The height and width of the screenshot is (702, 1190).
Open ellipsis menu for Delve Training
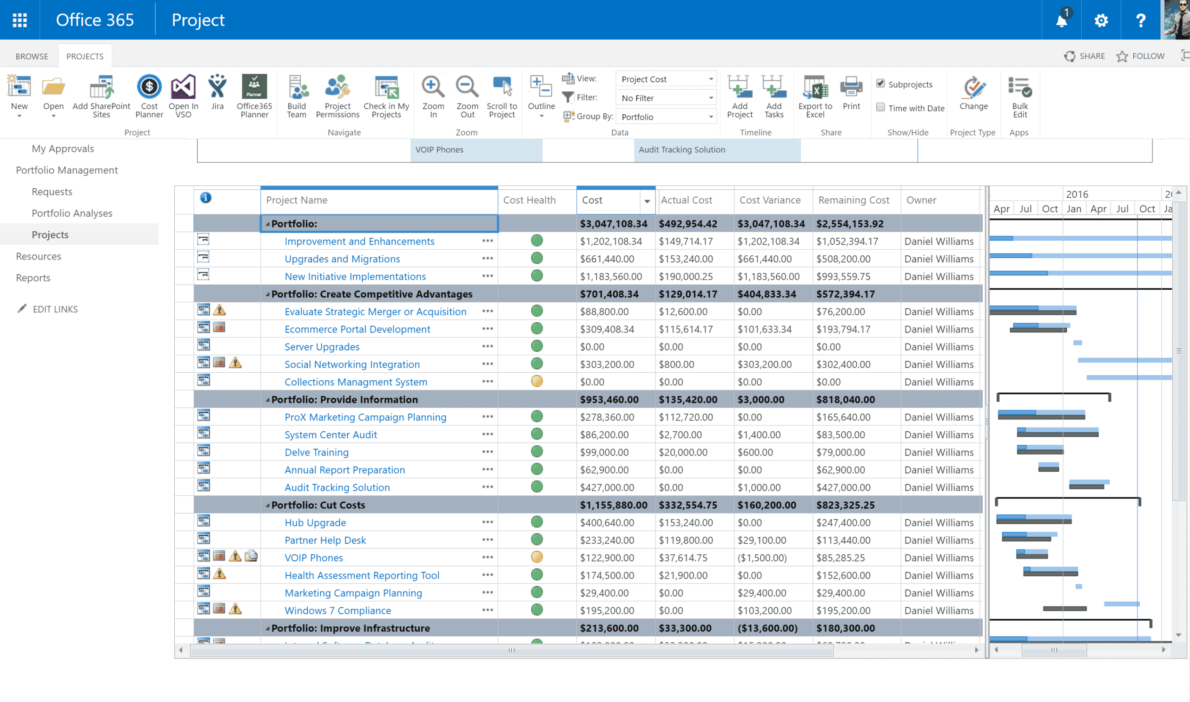488,452
